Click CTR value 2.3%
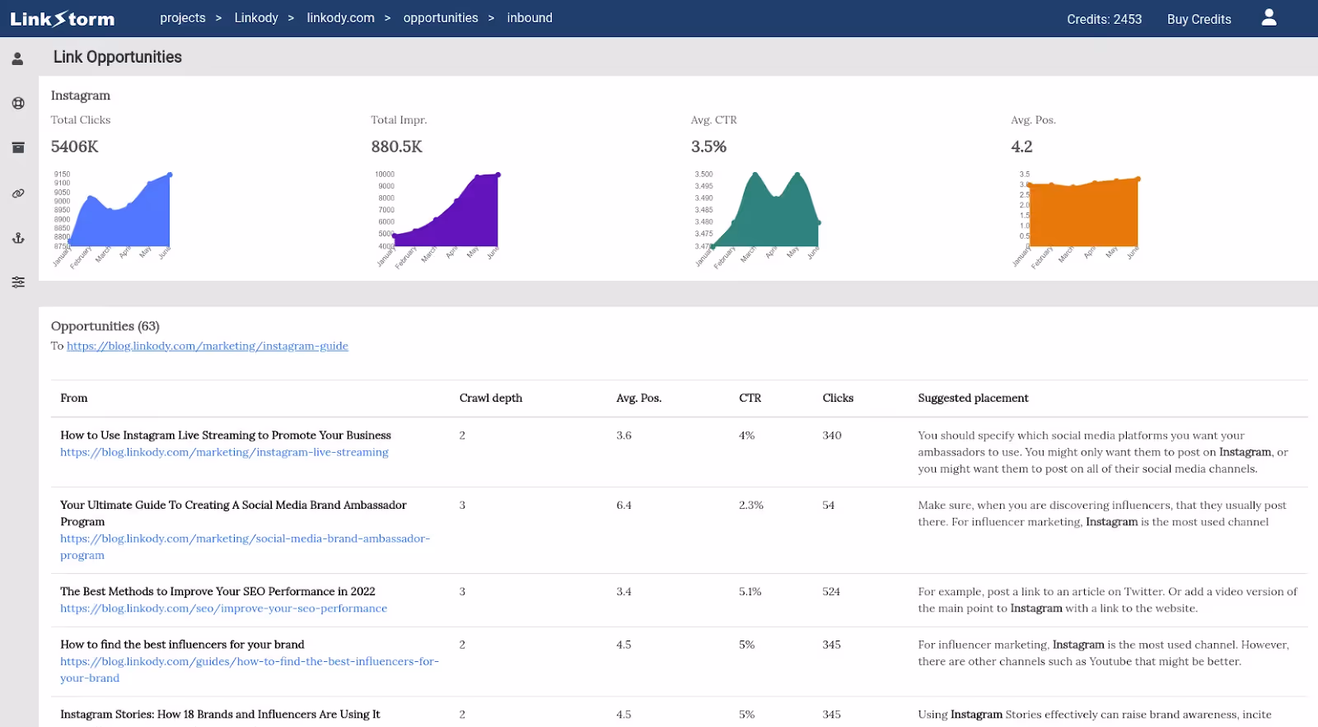This screenshot has width=1318, height=727. point(751,506)
